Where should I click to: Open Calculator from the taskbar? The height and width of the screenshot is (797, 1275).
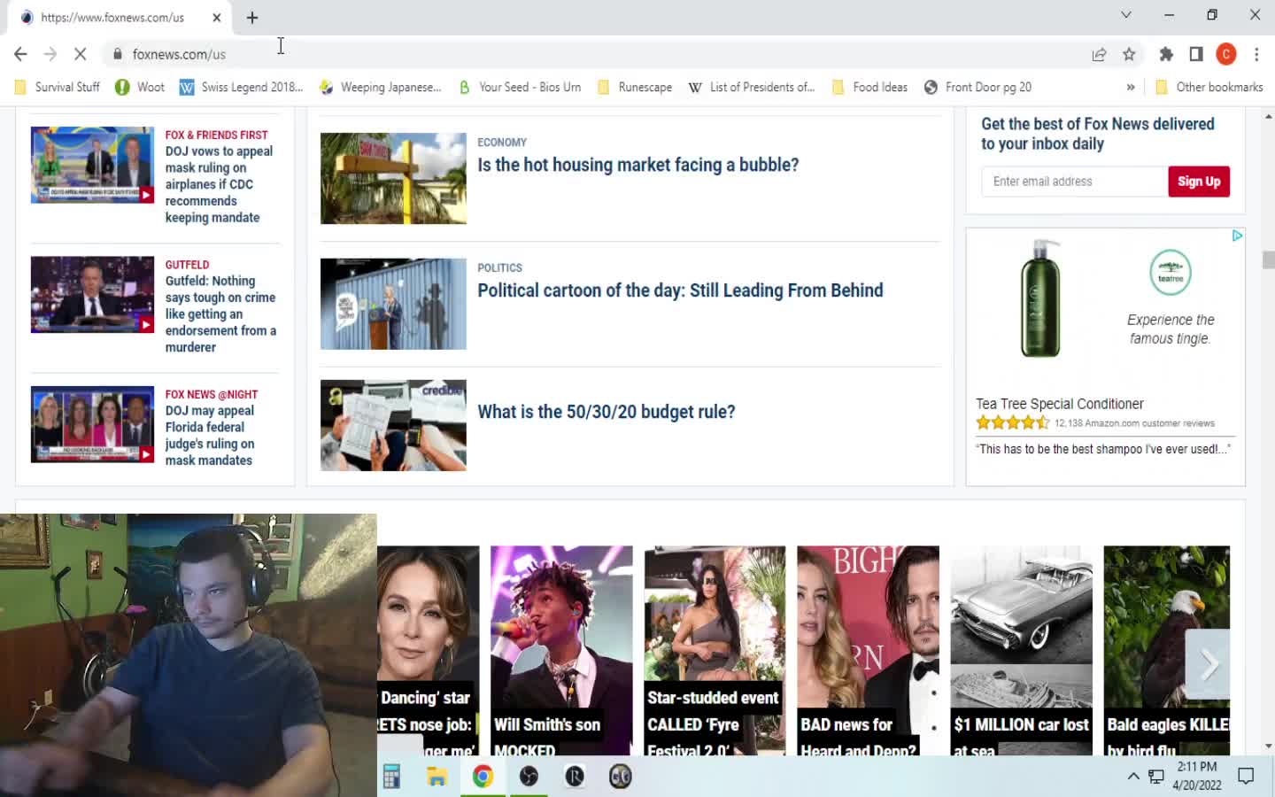pos(390,777)
